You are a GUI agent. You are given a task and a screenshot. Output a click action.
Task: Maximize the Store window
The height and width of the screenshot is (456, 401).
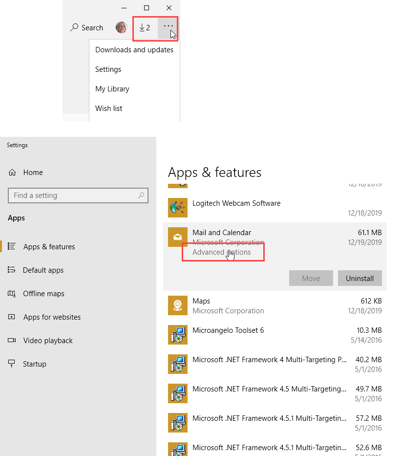click(x=147, y=8)
